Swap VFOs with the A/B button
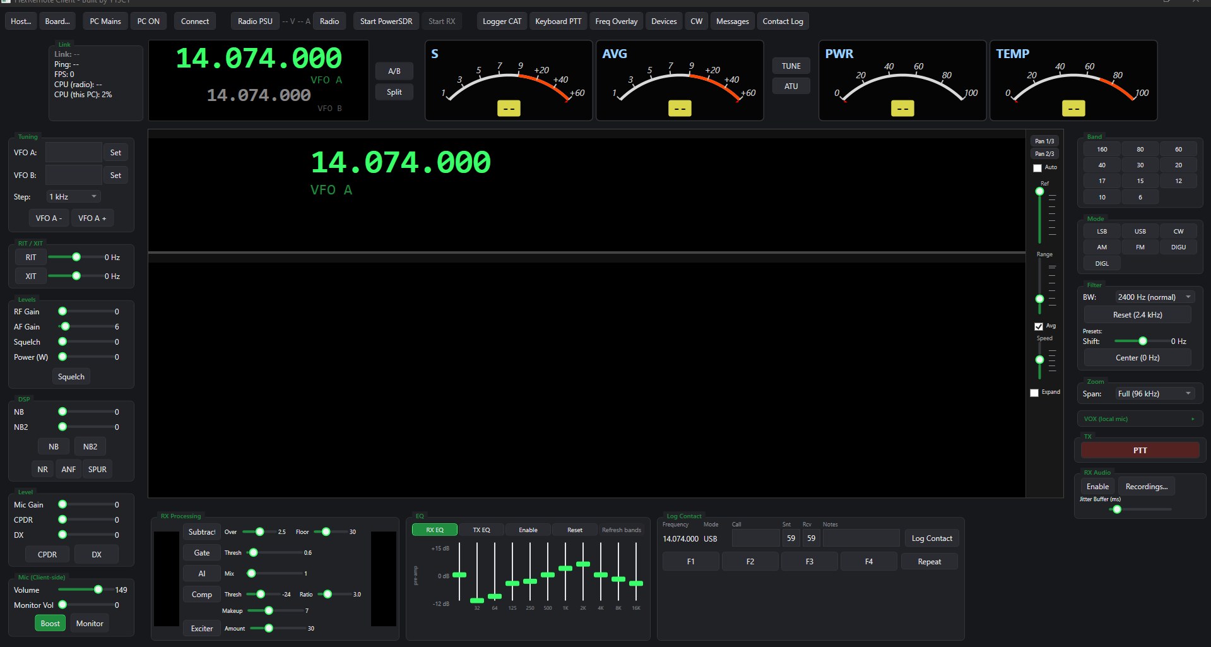The height and width of the screenshot is (647, 1211). point(394,71)
